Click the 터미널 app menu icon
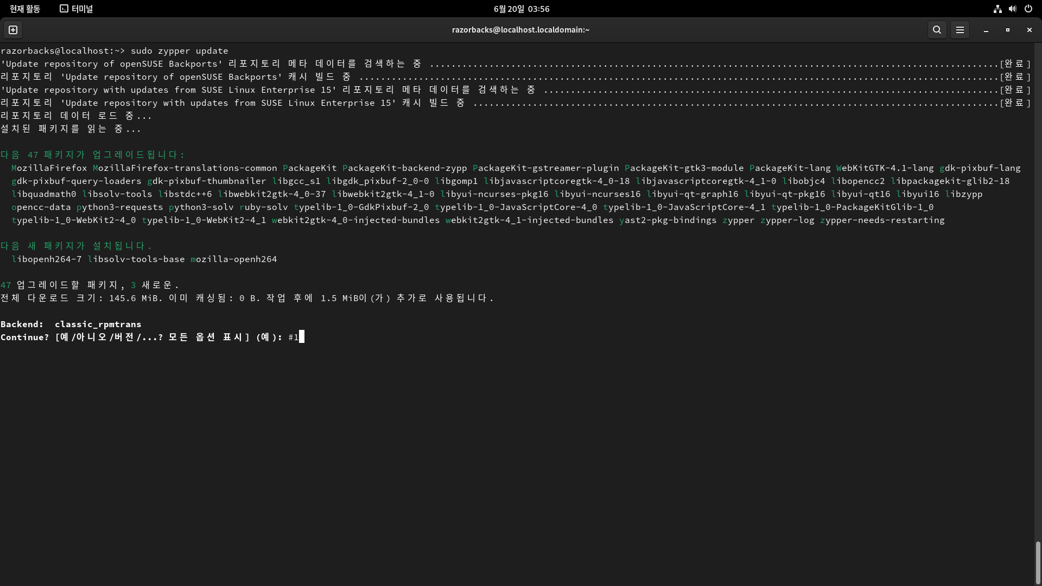 [x=64, y=9]
